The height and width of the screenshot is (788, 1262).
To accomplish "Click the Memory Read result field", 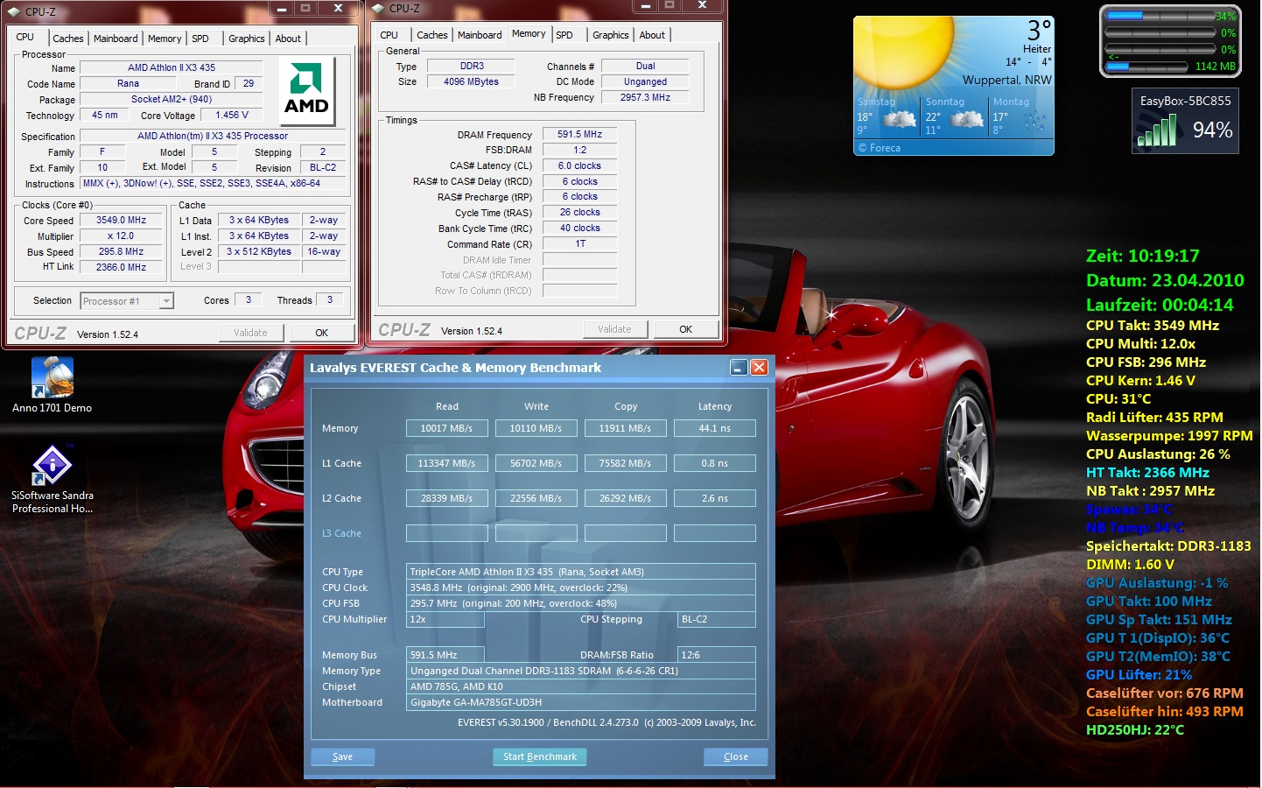I will pos(446,428).
